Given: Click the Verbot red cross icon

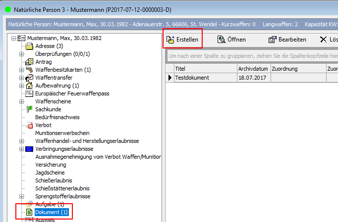Looking at the screenshot, I should (x=29, y=125).
